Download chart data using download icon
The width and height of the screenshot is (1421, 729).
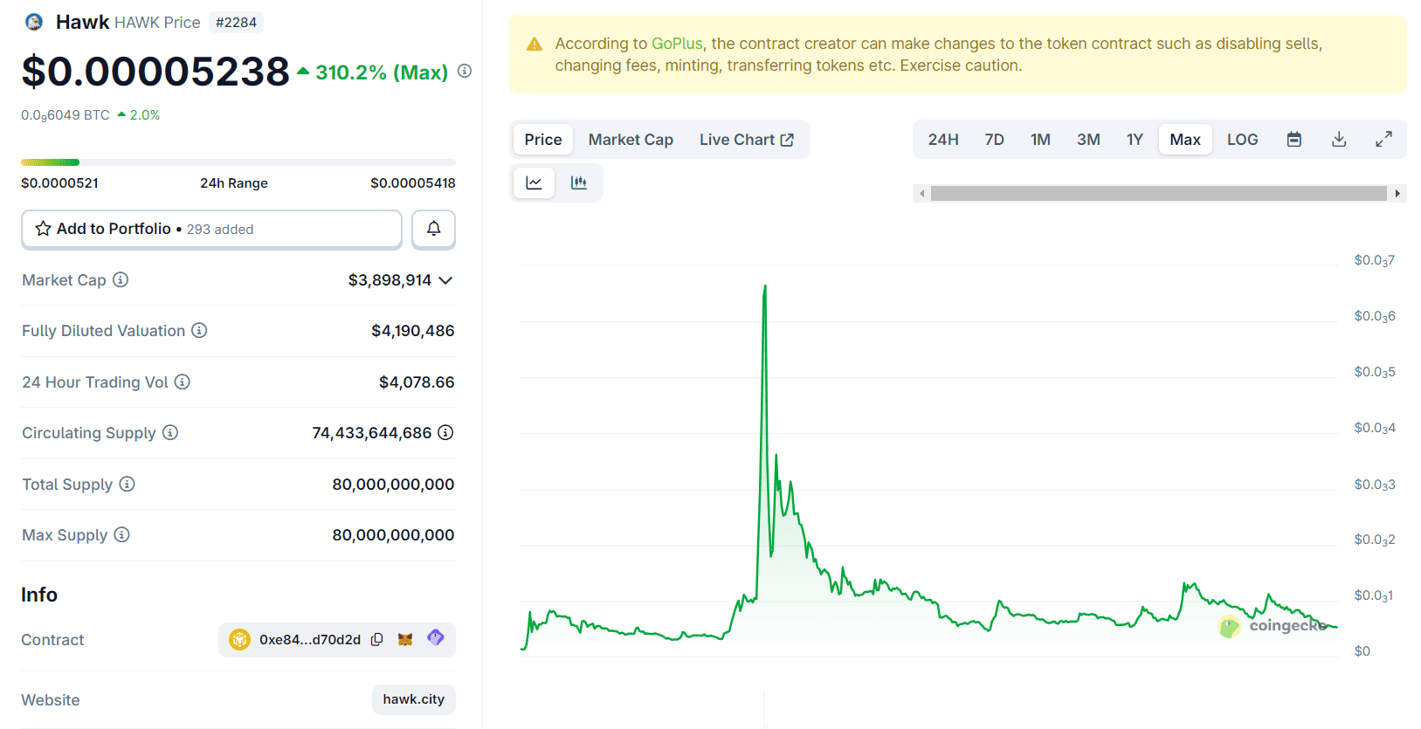click(x=1338, y=140)
